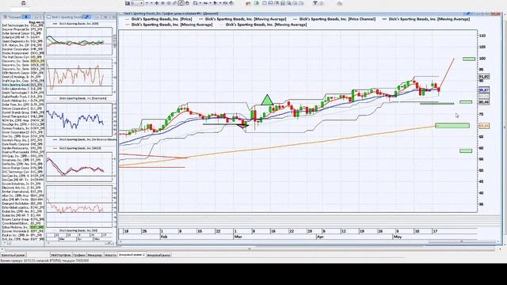Click the highlighted boxed toolbar tool
The width and height of the screenshot is (507, 285).
pos(181,3)
